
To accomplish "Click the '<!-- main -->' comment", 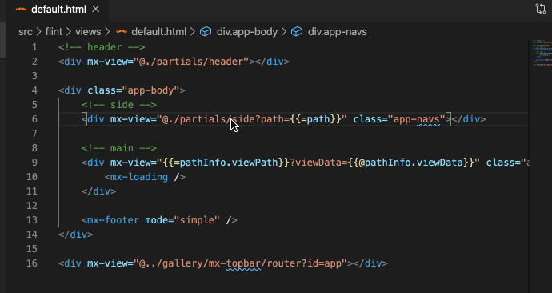I will 119,148.
